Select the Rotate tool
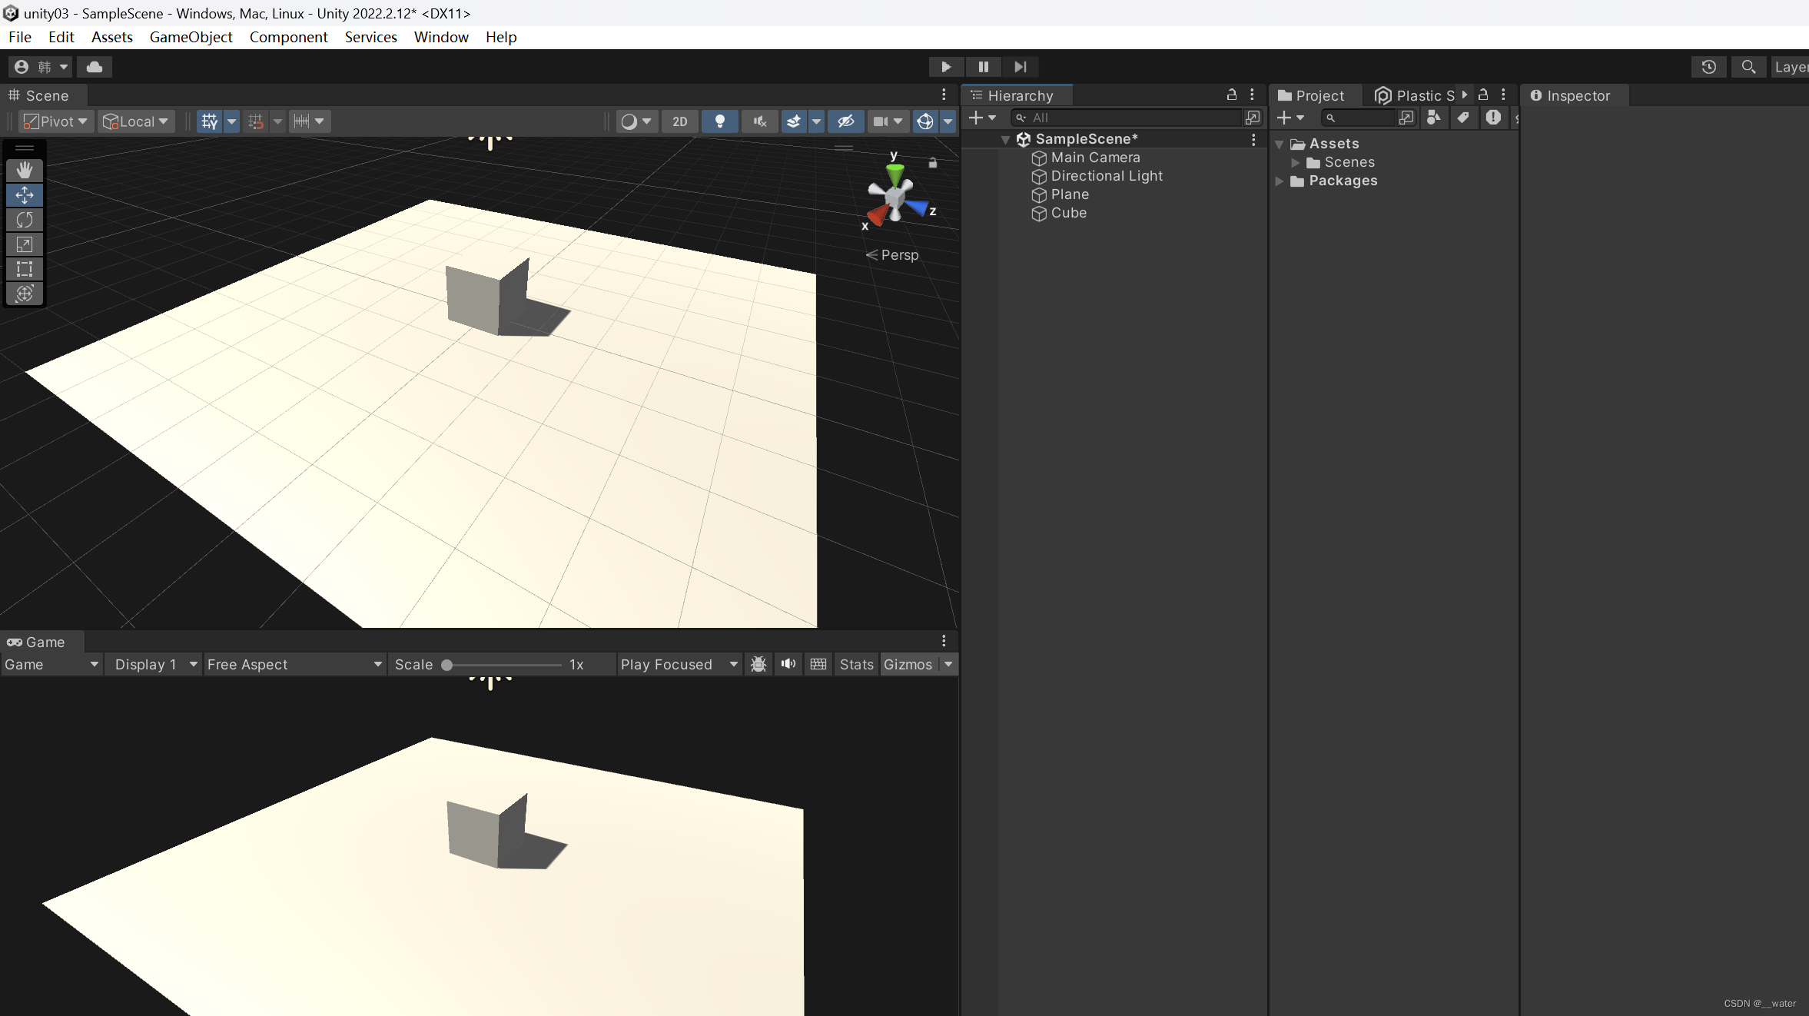Viewport: 1809px width, 1016px height. pos(25,219)
